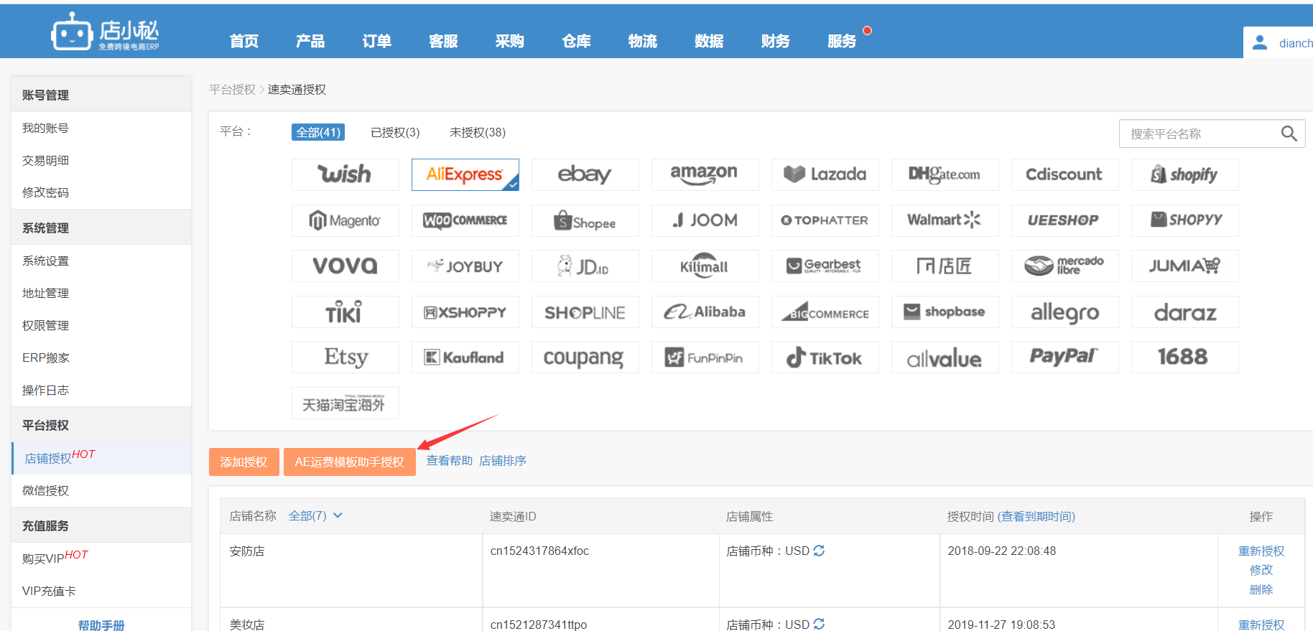This screenshot has width=1313, height=631.
Task: Refresh currency for 美妆店 store
Action: [x=819, y=624]
